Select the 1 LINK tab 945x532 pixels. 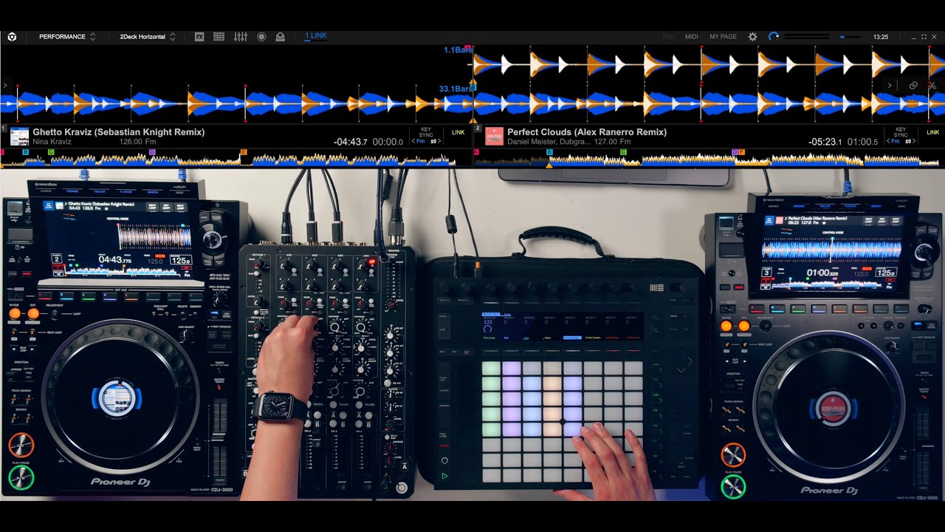[316, 35]
